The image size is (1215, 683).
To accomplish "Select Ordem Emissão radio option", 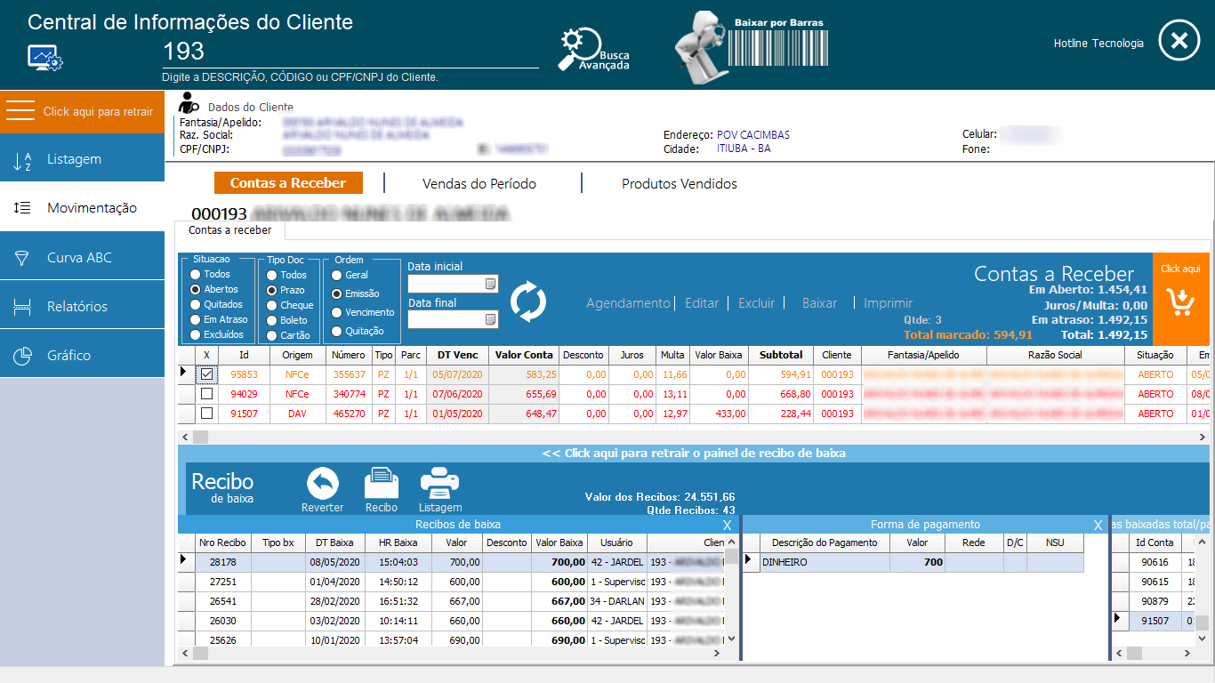I will (337, 293).
